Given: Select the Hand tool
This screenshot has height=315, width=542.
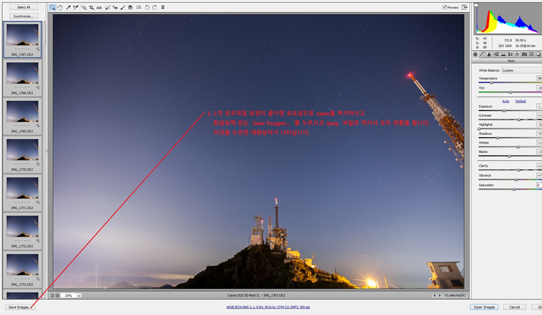Looking at the screenshot, I should [x=60, y=8].
